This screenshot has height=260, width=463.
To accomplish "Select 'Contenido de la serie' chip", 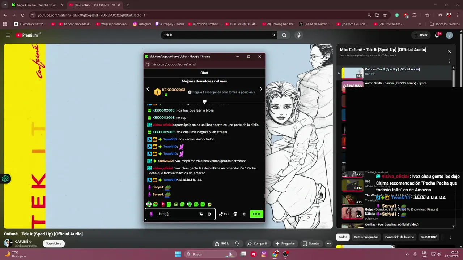I will (399, 237).
